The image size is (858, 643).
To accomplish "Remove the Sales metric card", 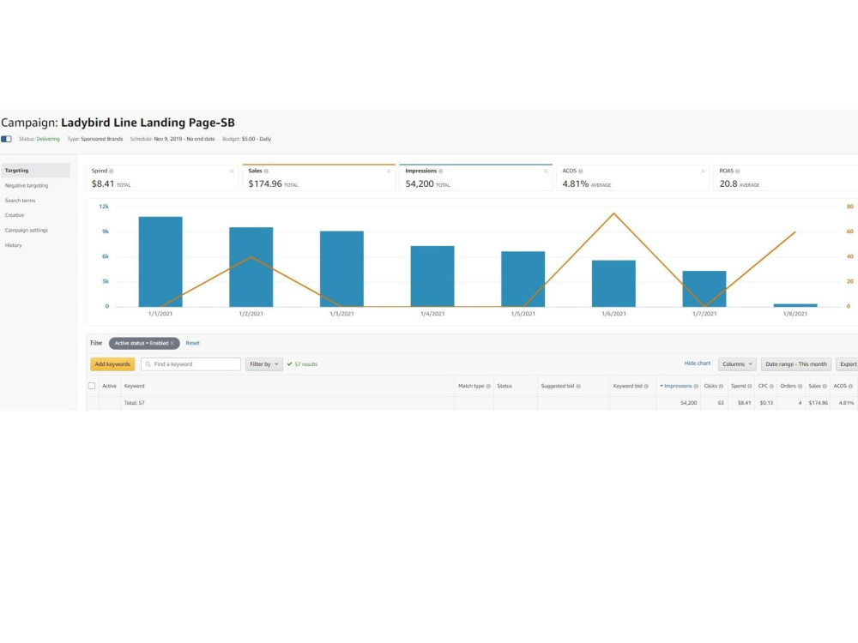I will (x=389, y=171).
